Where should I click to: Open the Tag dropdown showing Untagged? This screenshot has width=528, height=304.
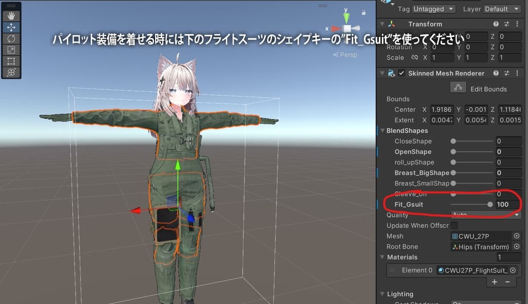pyautogui.click(x=433, y=9)
